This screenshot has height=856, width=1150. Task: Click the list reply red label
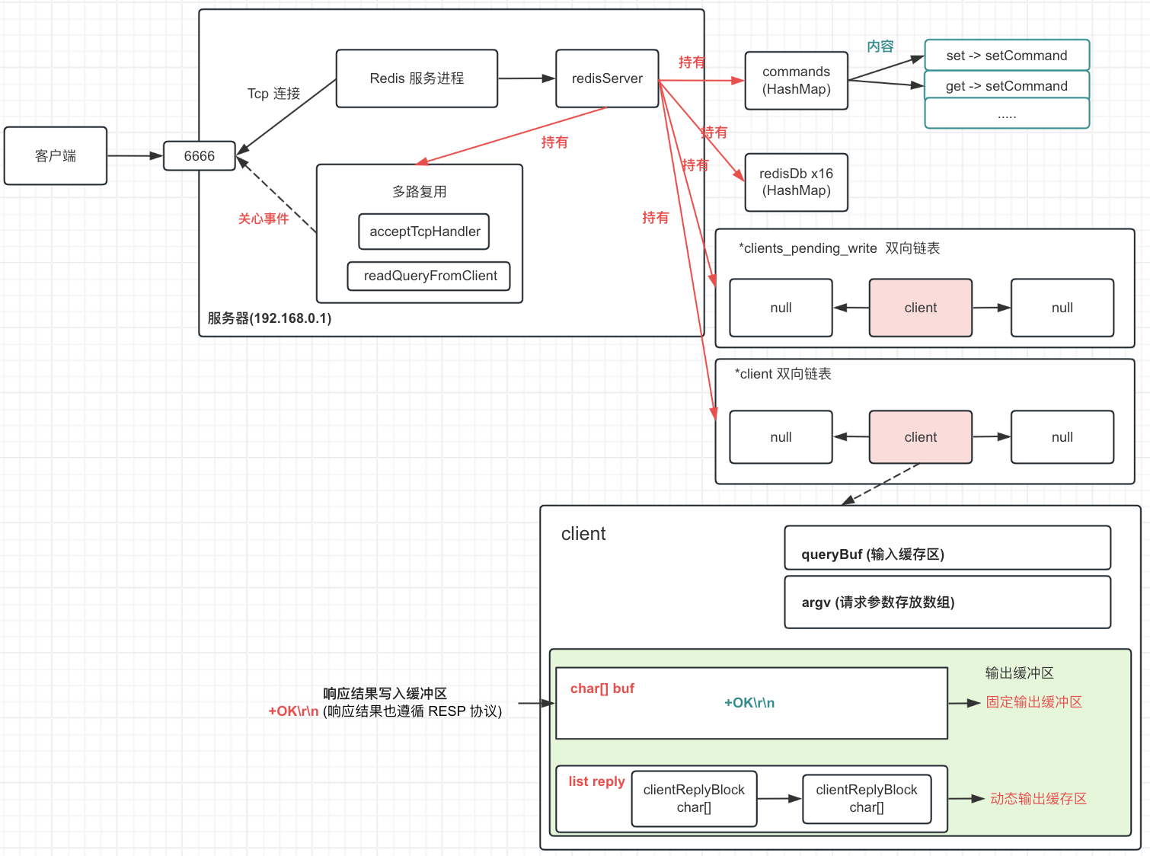tap(596, 781)
